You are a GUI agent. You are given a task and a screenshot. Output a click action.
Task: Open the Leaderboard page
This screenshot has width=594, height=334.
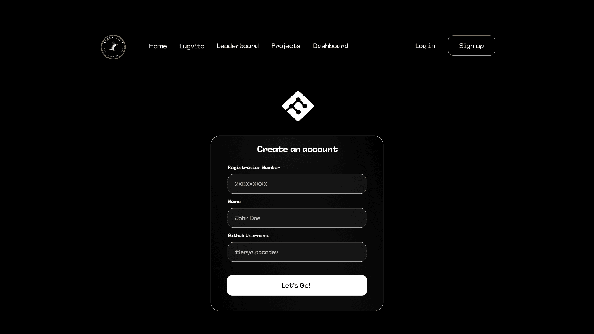pos(238,46)
